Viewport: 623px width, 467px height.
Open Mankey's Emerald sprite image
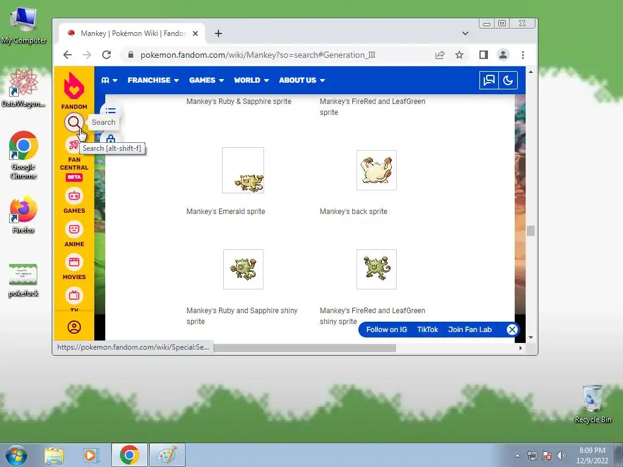point(243,170)
